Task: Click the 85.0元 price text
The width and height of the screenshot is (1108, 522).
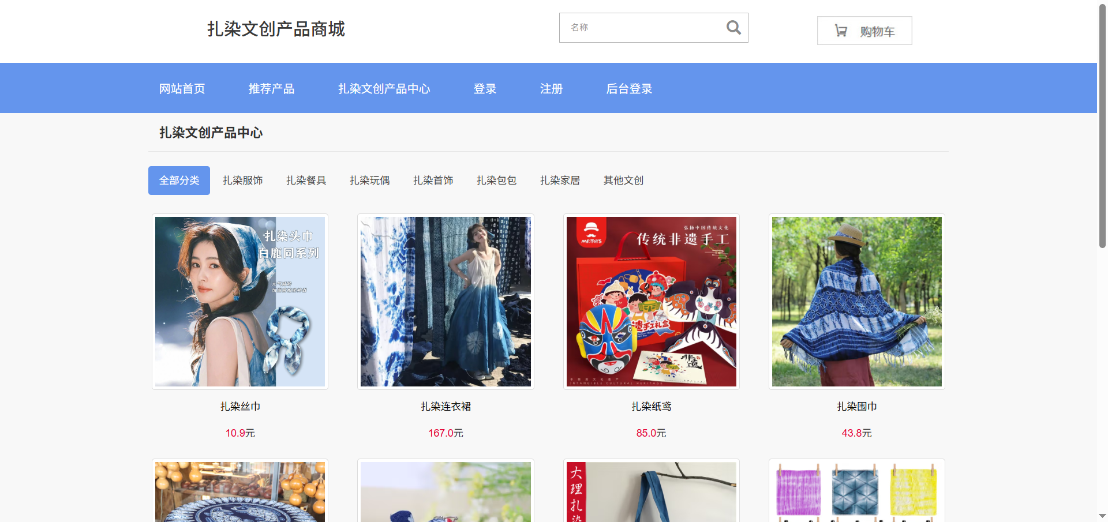Action: coord(652,433)
